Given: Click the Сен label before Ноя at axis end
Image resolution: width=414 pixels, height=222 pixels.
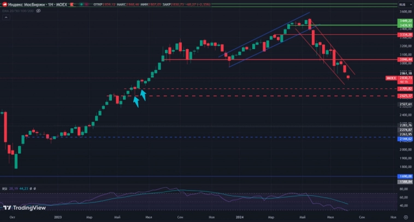Looking at the screenshot, I should pyautogui.click(x=362, y=217).
